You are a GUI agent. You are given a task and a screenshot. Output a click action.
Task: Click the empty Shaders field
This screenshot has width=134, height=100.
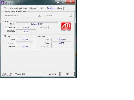point(25,43)
